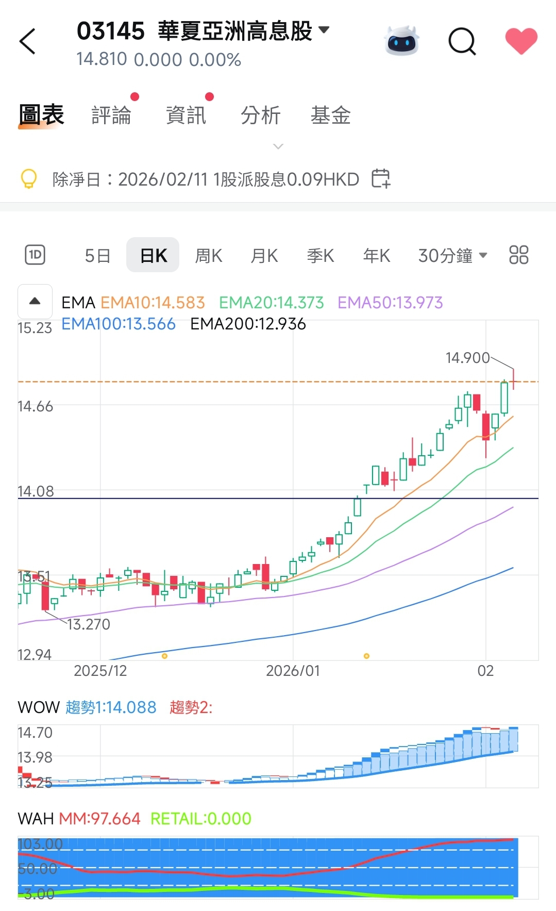This screenshot has height=911, width=556.
Task: Tap the RETAIL:0.000 value
Action: [201, 819]
